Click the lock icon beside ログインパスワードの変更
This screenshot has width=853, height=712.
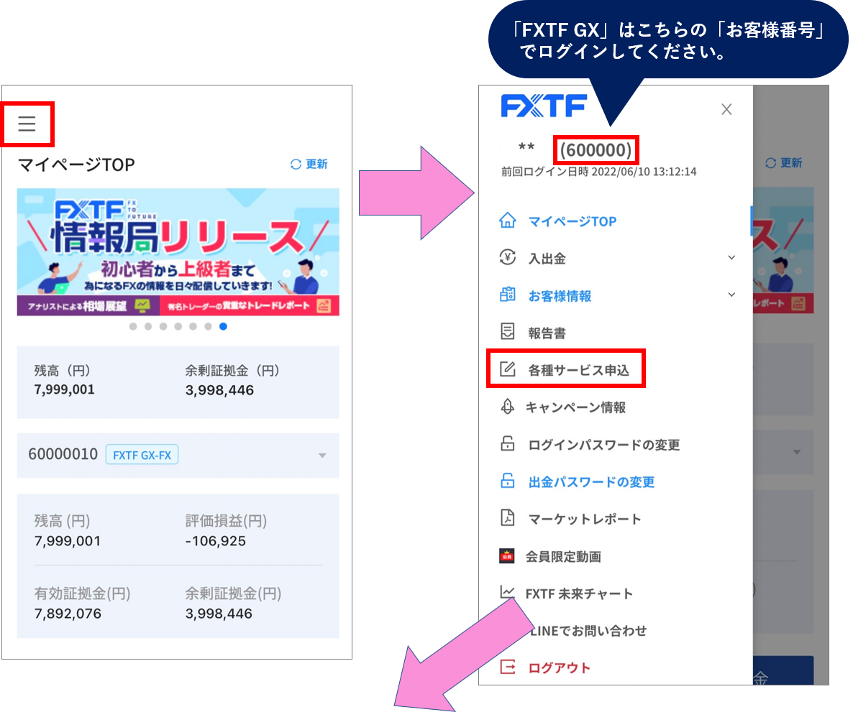coord(508,443)
